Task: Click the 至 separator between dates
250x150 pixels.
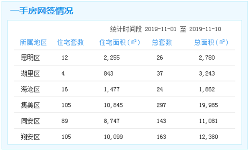Action: pos(183,29)
